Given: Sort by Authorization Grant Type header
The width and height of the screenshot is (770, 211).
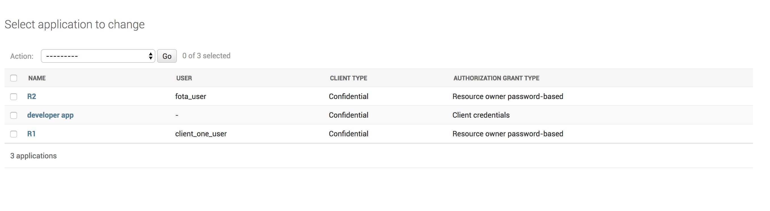Looking at the screenshot, I should [x=496, y=78].
